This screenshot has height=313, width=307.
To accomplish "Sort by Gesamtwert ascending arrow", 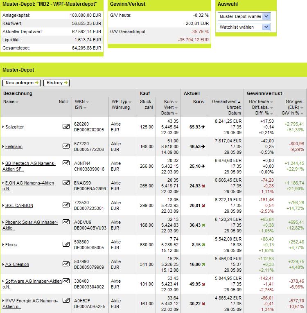I will point(239,102).
